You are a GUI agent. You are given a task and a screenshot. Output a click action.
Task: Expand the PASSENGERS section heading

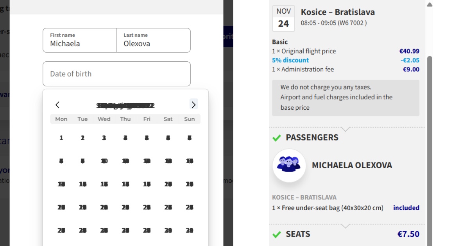point(312,137)
